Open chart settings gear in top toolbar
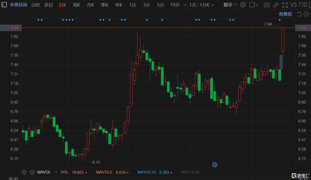Image resolution: width=311 pixels, height=180 pixels. 243,5
